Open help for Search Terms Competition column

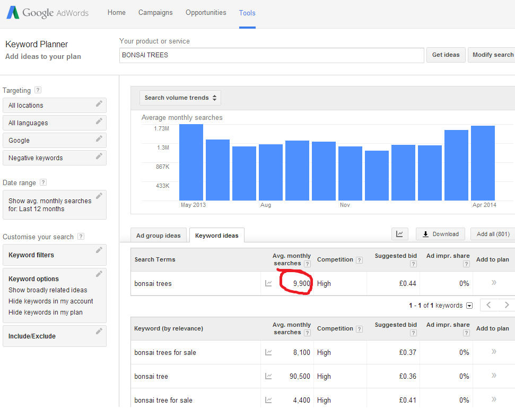pyautogui.click(x=360, y=260)
